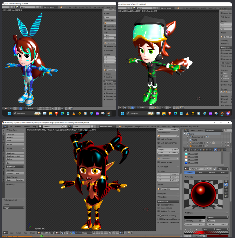Open the Physics properties tab
This screenshot has height=238, width=235.
click(x=225, y=150)
